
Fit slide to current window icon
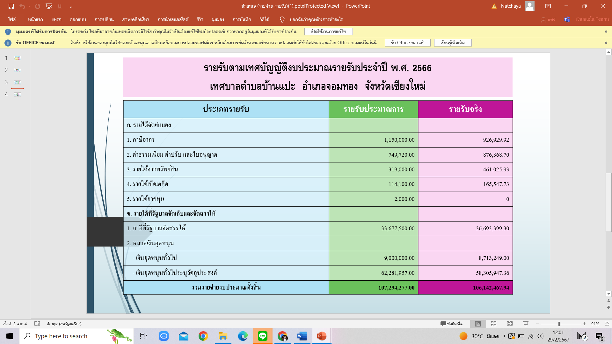(607, 324)
